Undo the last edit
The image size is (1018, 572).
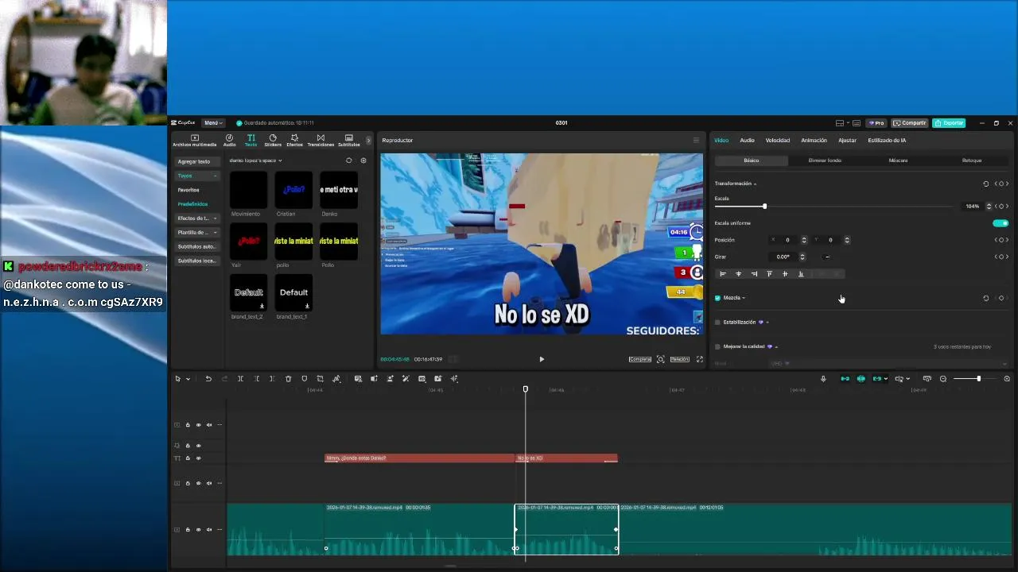[x=208, y=379]
